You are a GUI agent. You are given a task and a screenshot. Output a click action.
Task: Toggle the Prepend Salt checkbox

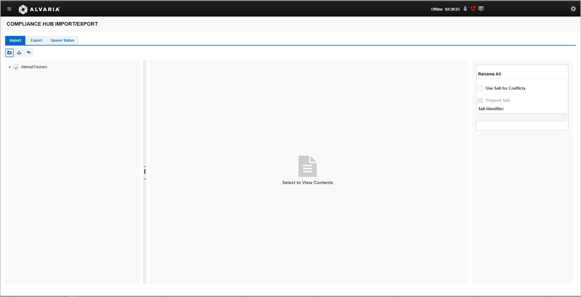point(480,101)
